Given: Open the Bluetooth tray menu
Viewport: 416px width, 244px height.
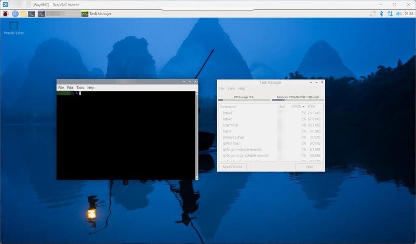Looking at the screenshot, I should pos(381,14).
